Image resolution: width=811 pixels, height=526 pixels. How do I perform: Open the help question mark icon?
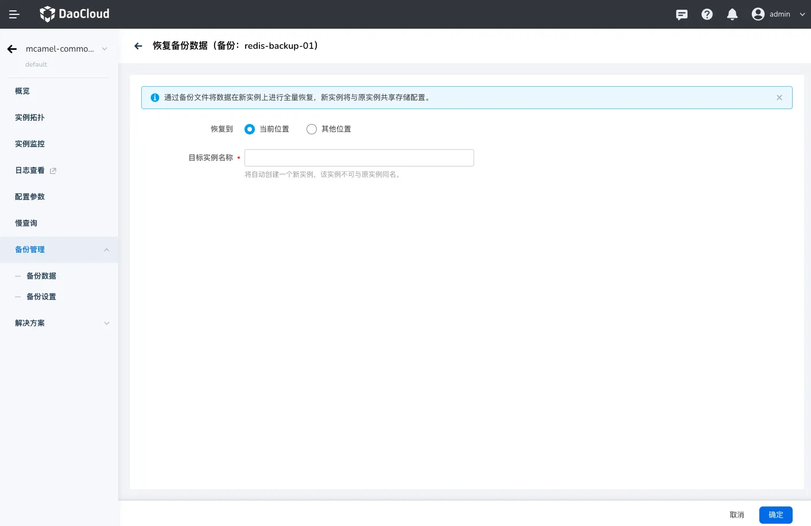[x=707, y=14]
